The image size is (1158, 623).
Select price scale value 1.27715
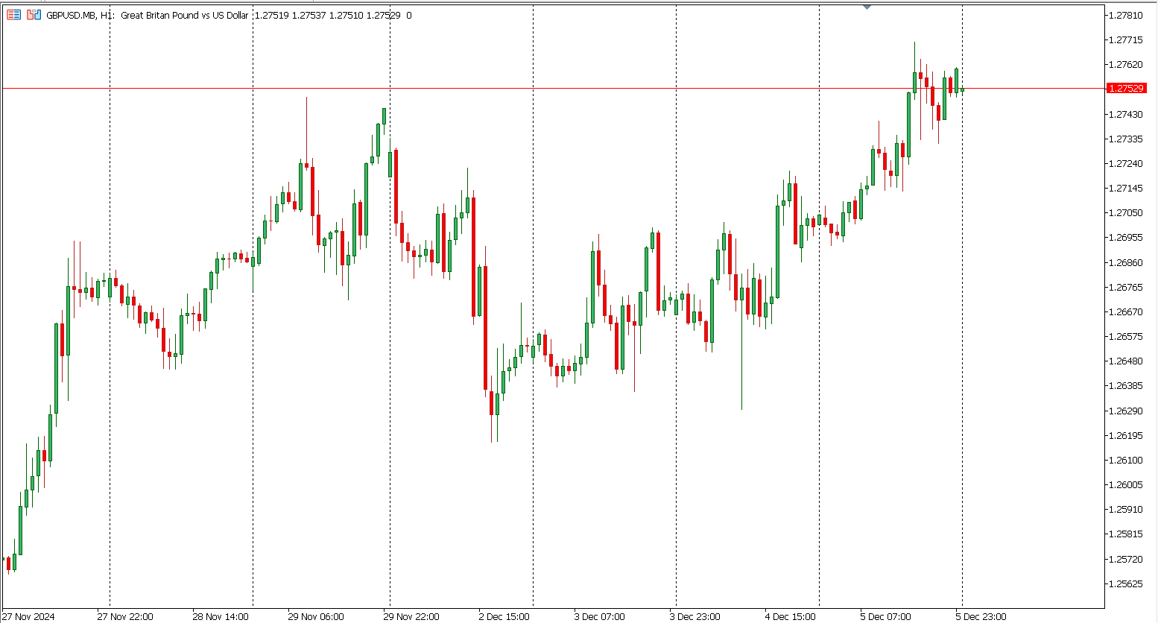coord(1126,40)
